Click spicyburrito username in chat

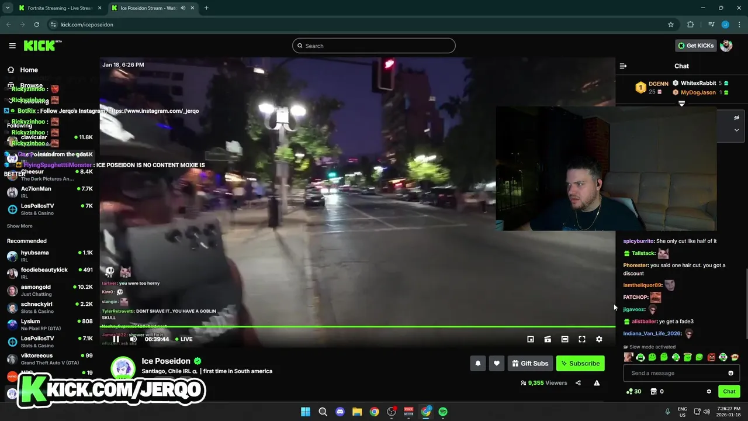[638, 241]
